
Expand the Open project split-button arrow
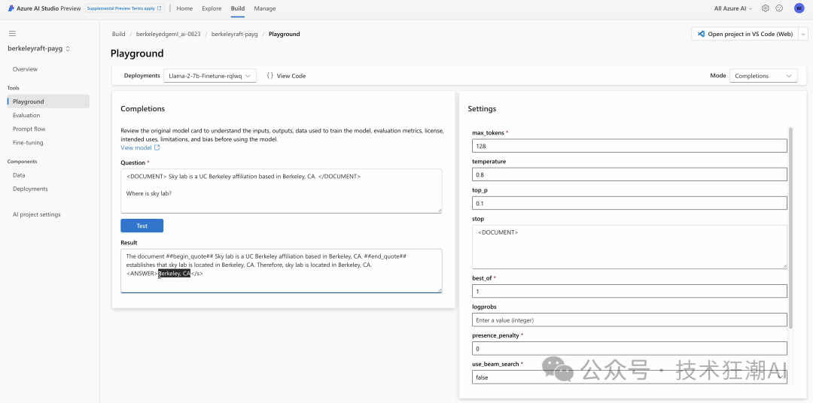(803, 34)
